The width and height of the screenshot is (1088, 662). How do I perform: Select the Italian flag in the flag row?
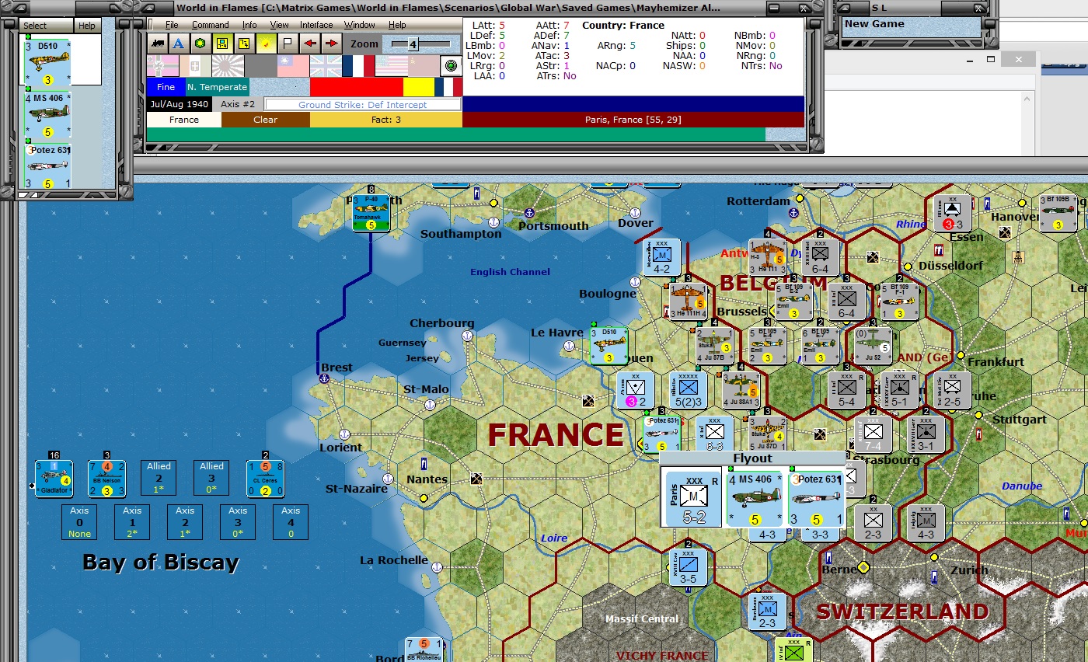[195, 66]
